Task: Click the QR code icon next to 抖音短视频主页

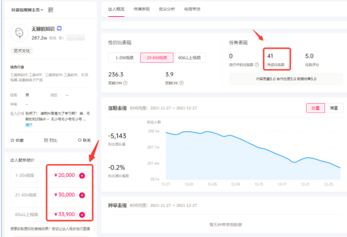Action: click(51, 10)
